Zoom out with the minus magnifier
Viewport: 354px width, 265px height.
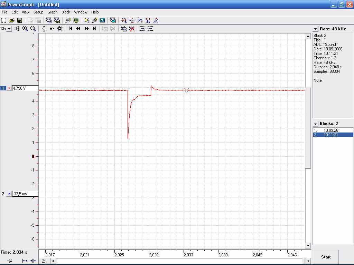[x=33, y=29]
